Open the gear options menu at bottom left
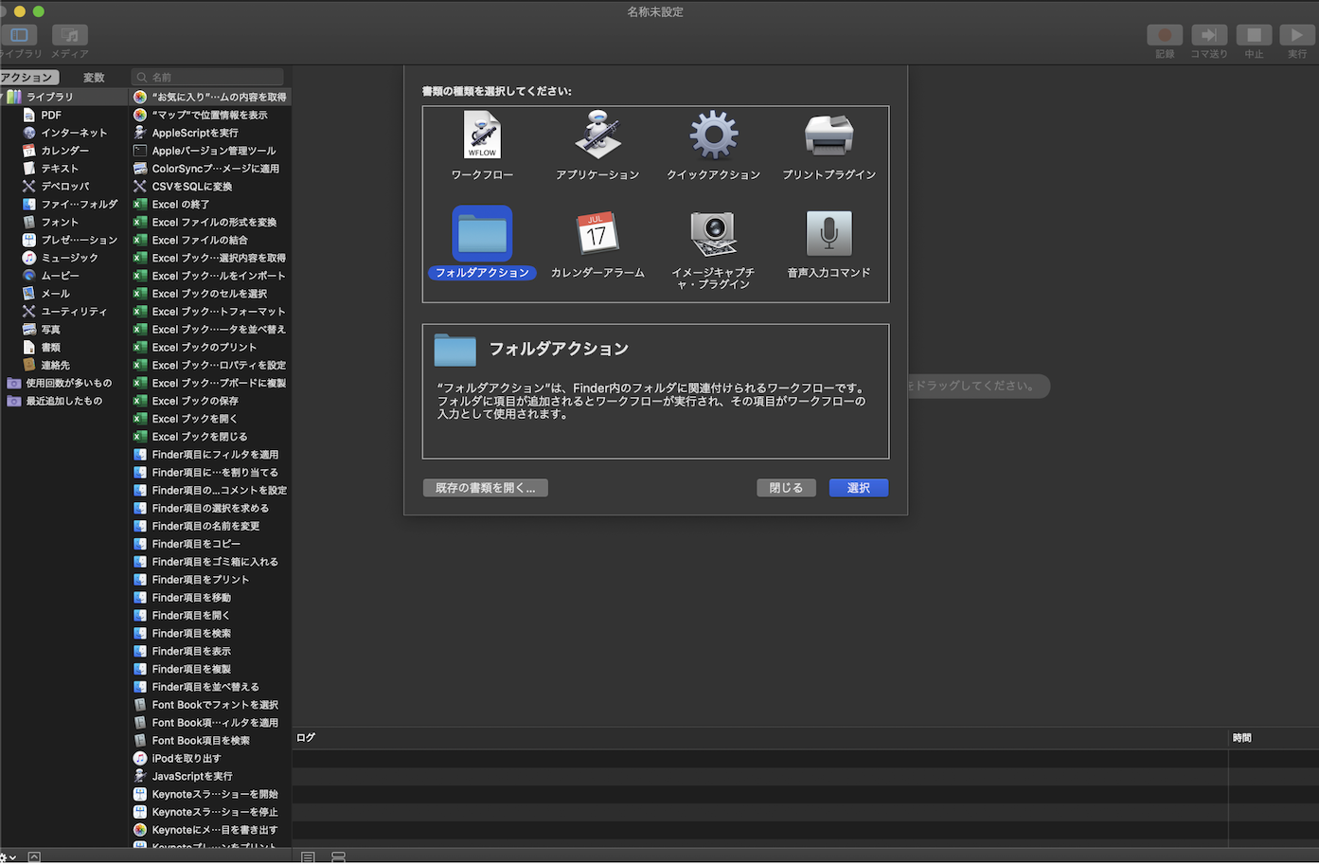1319x865 pixels. click(6, 857)
